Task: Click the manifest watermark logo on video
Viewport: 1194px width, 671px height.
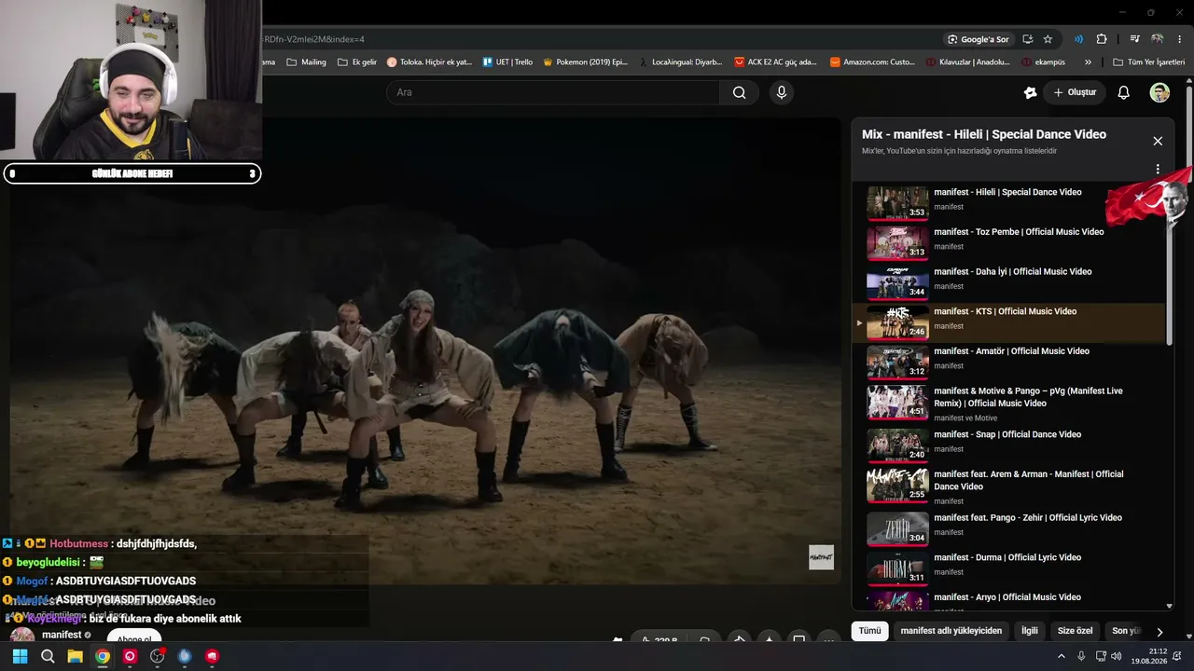Action: point(821,557)
